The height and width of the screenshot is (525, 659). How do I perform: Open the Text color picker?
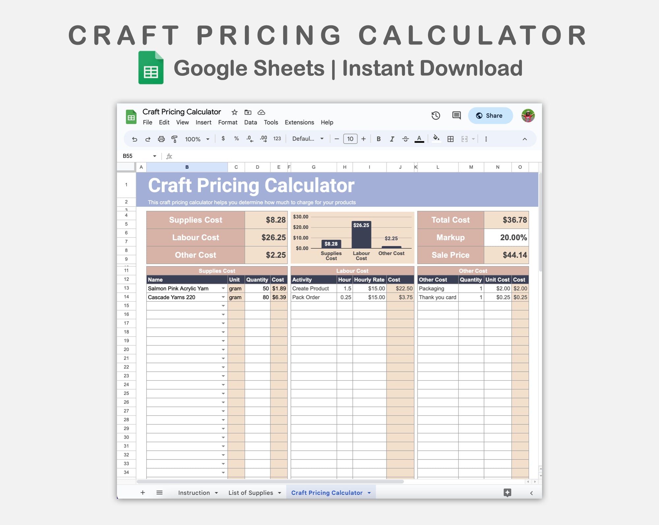click(419, 139)
